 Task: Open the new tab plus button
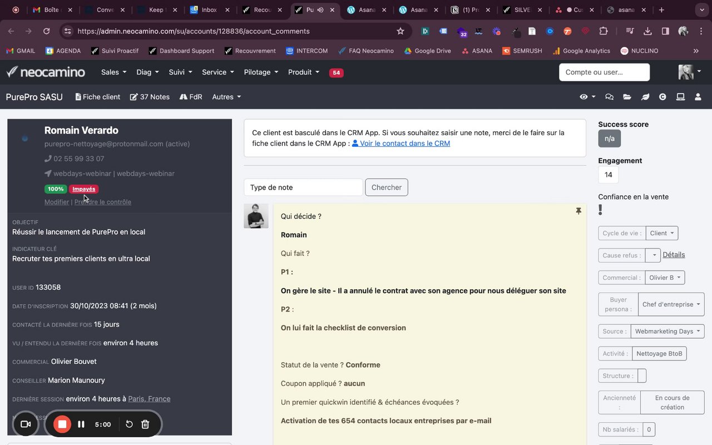coord(661,9)
